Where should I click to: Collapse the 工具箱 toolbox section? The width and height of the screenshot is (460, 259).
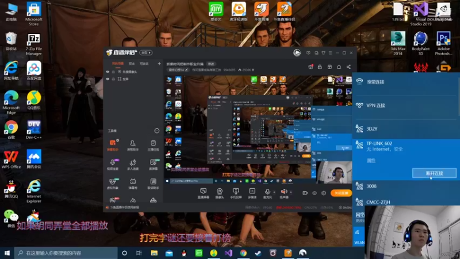[156, 131]
